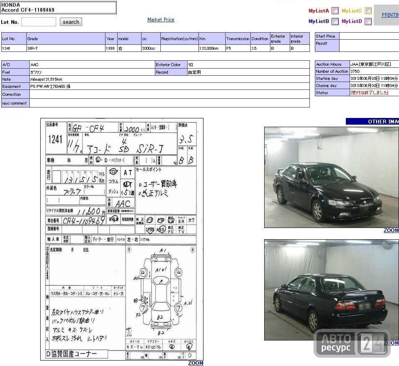Select the grade cell SIR-T

click(x=66, y=48)
